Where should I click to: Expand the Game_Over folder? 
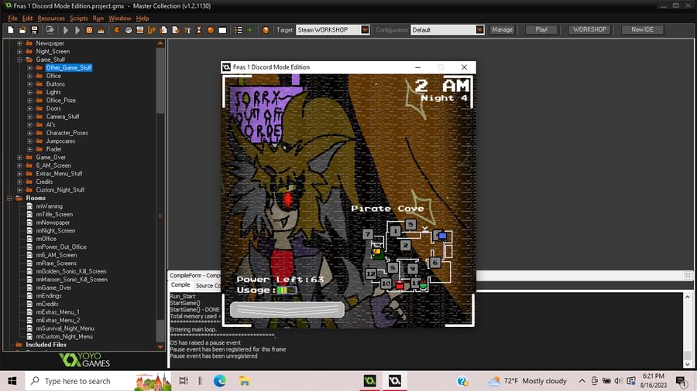tap(19, 158)
